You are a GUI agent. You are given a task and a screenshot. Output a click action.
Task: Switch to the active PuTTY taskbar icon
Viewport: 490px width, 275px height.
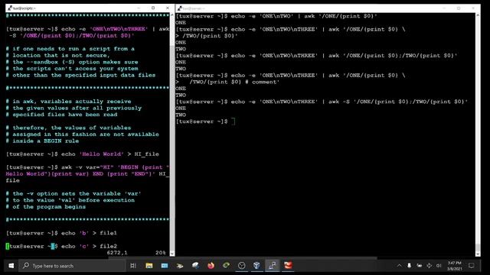click(273, 266)
